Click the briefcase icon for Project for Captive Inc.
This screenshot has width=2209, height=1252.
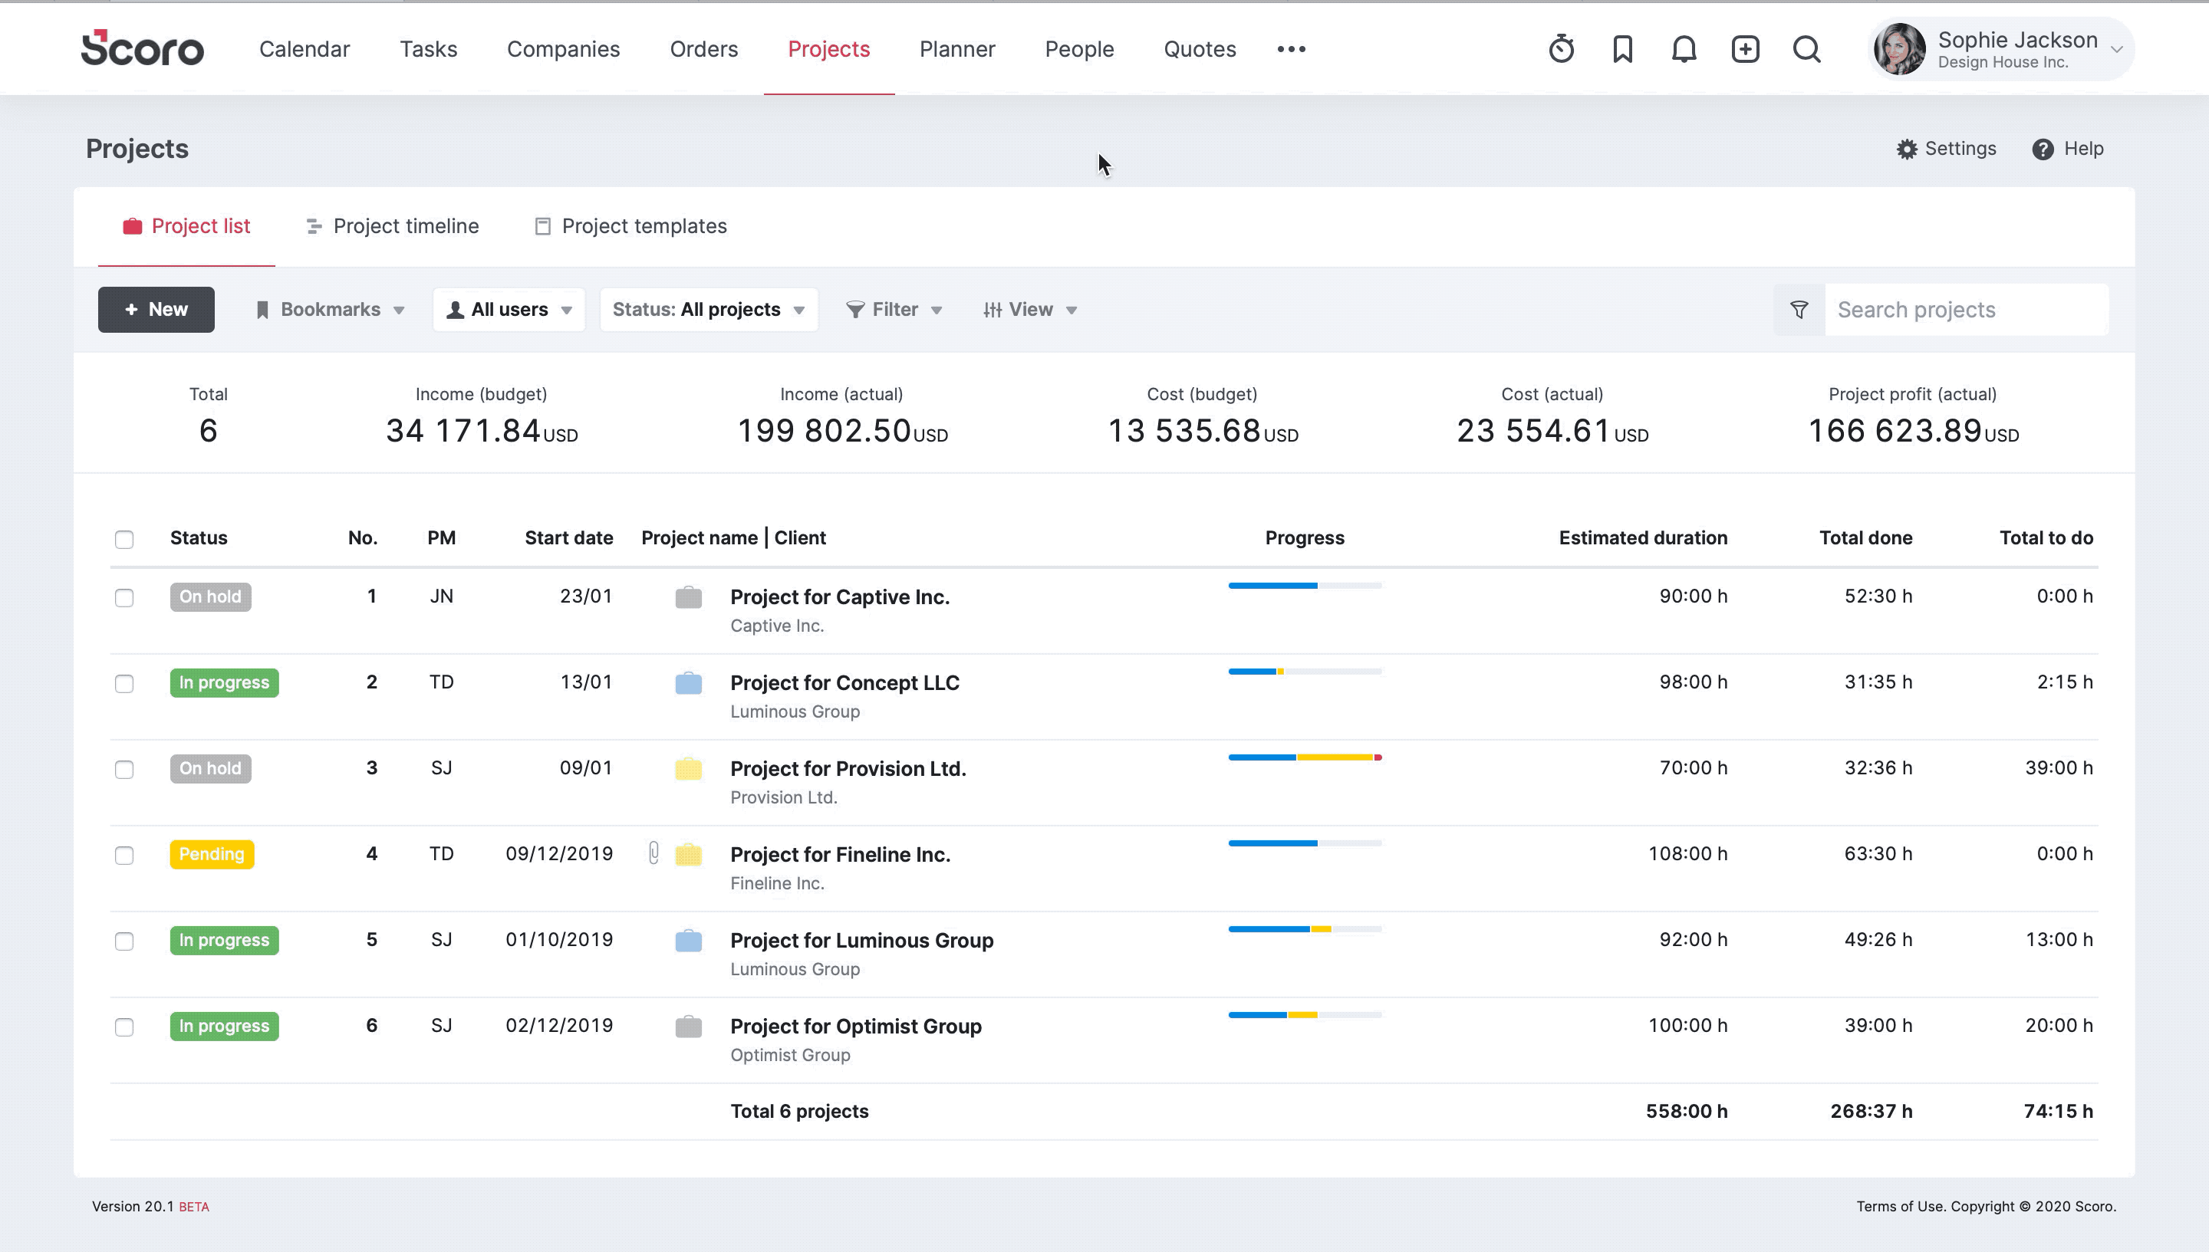[688, 596]
